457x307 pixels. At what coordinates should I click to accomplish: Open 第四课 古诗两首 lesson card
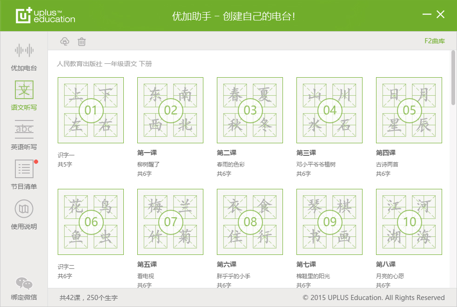pyautogui.click(x=409, y=110)
